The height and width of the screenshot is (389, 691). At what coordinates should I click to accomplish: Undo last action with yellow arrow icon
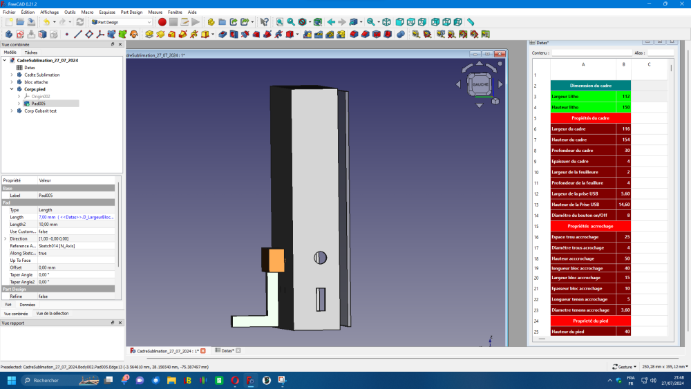[x=46, y=22]
